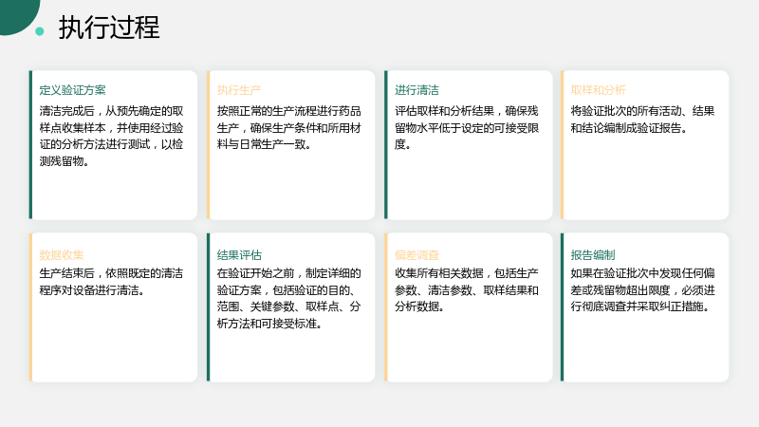Select the 报告编制 card heading
The image size is (759, 427).
click(593, 255)
